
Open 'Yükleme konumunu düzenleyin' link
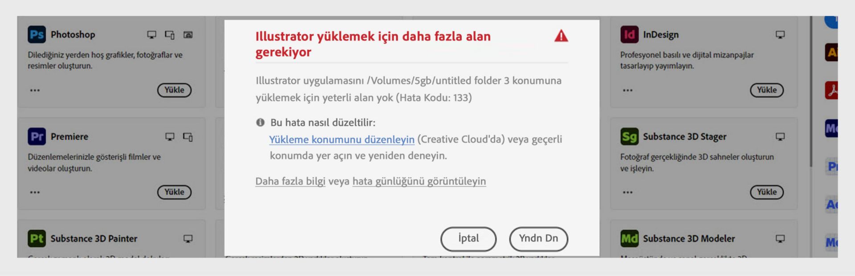point(342,140)
